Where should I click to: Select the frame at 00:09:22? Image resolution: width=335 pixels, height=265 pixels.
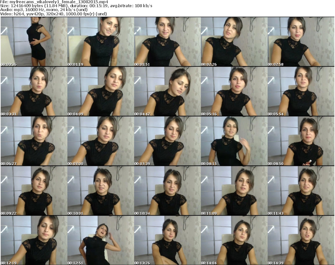[x=34, y=191]
